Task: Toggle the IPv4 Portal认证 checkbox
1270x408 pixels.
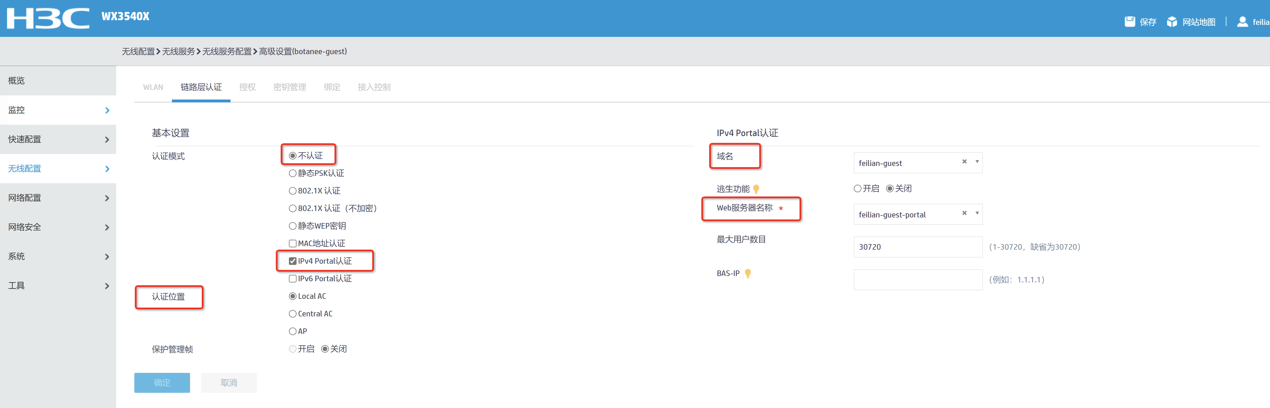Action: [292, 261]
